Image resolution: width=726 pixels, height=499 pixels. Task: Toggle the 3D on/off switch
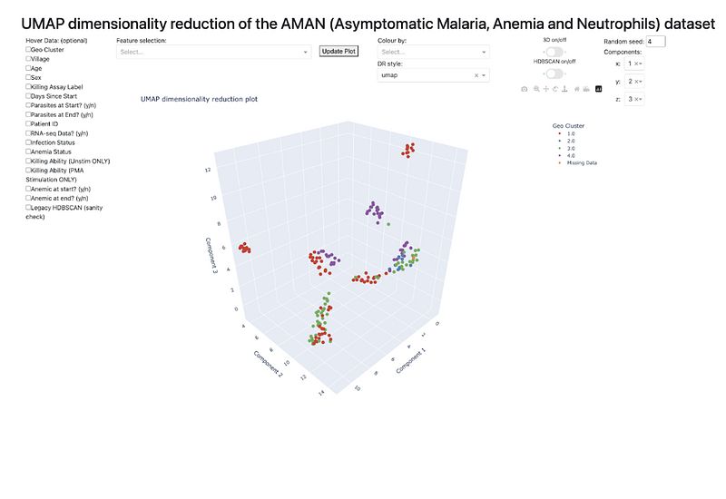554,51
